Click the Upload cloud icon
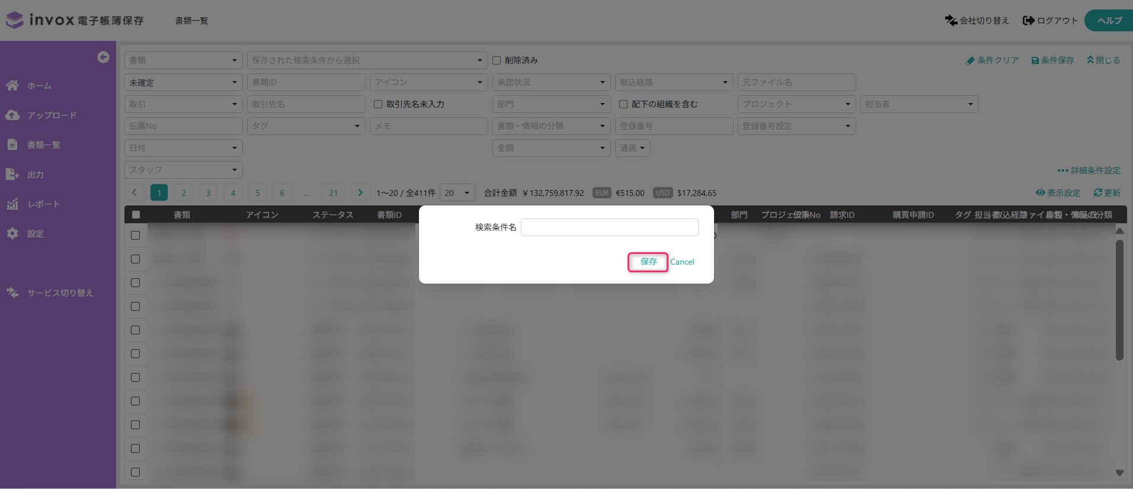Screen dimensions: 1133x489 pyautogui.click(x=12, y=115)
